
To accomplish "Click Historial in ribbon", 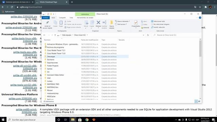I will click(x=145, y=27).
